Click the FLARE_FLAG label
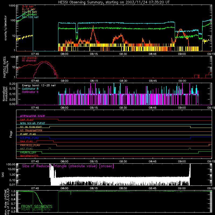The width and height of the screenshot is (215, 215). point(28,134)
